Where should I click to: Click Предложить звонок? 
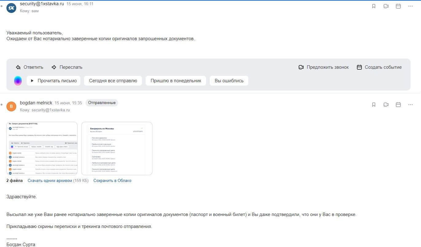(324, 67)
